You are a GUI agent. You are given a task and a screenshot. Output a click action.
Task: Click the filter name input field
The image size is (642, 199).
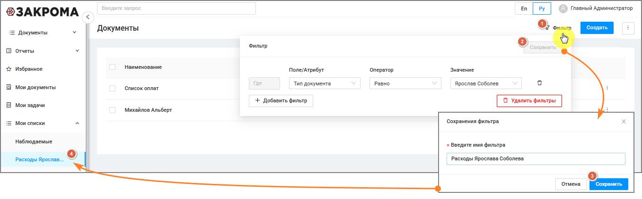pos(536,159)
